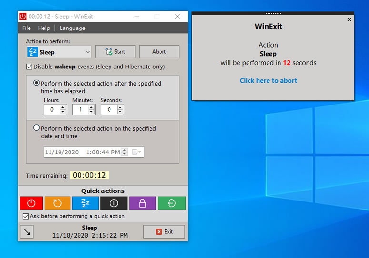The image size is (369, 258).
Task: Toggle Disable wakeup events checkbox
Action: (29, 67)
